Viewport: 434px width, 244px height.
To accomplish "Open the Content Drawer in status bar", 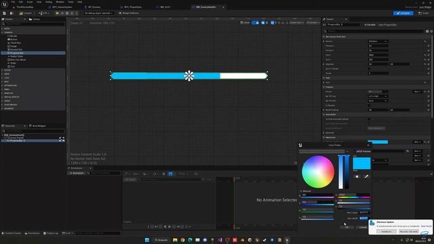I will click(x=12, y=233).
